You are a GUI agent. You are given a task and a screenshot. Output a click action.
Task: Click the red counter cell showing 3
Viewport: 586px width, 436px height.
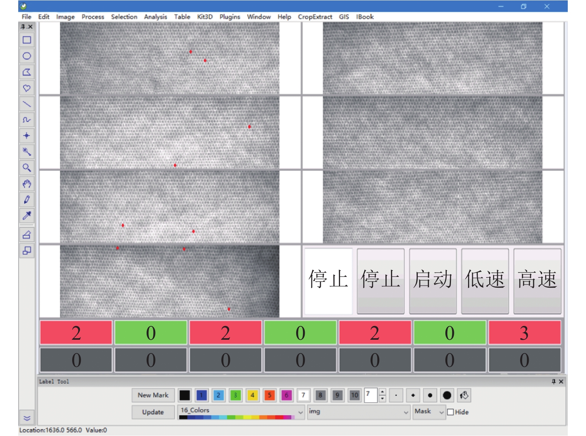(x=525, y=333)
